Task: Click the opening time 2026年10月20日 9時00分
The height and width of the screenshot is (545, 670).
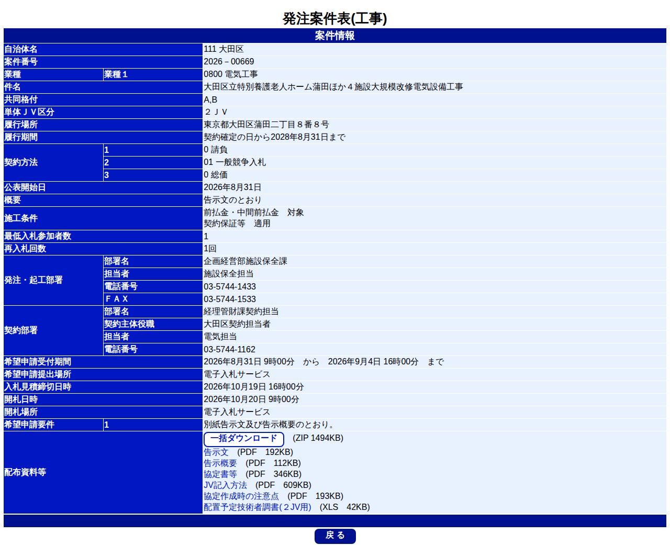Action: (251, 399)
